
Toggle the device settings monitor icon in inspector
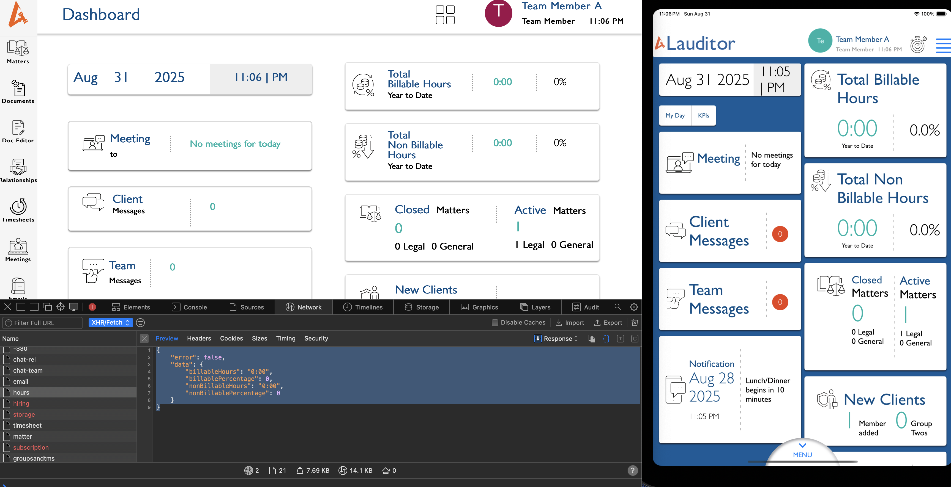[x=74, y=307]
